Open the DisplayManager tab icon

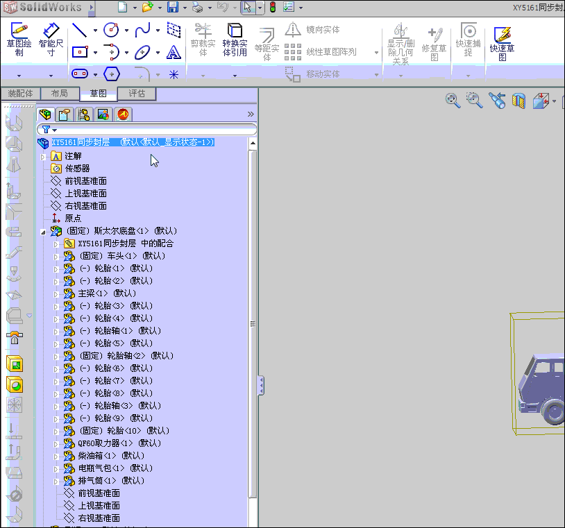coord(103,114)
